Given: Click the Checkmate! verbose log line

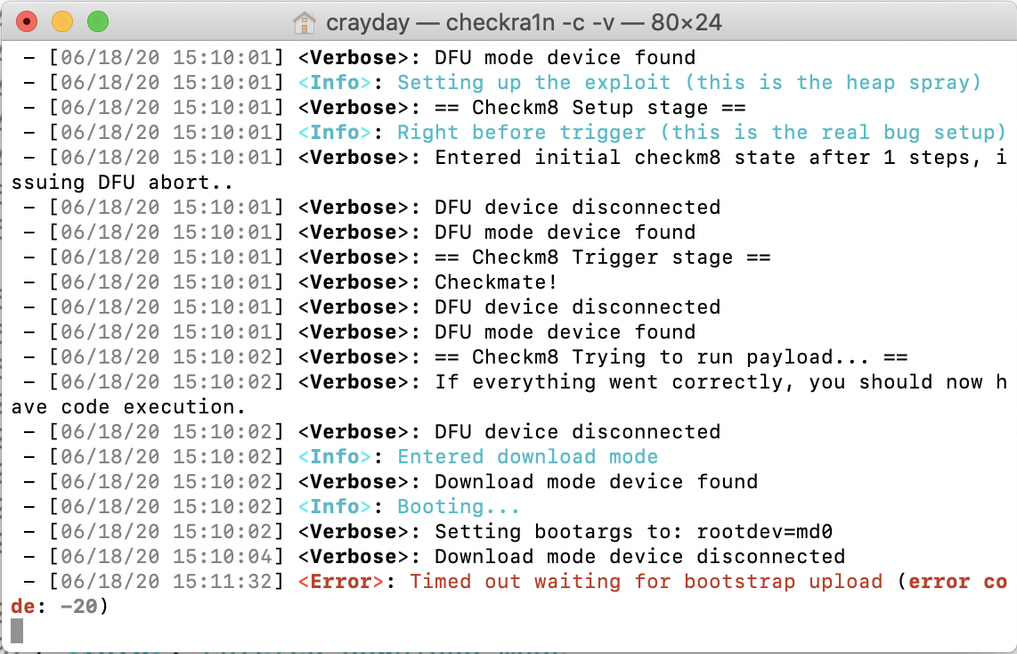Looking at the screenshot, I should coord(493,282).
